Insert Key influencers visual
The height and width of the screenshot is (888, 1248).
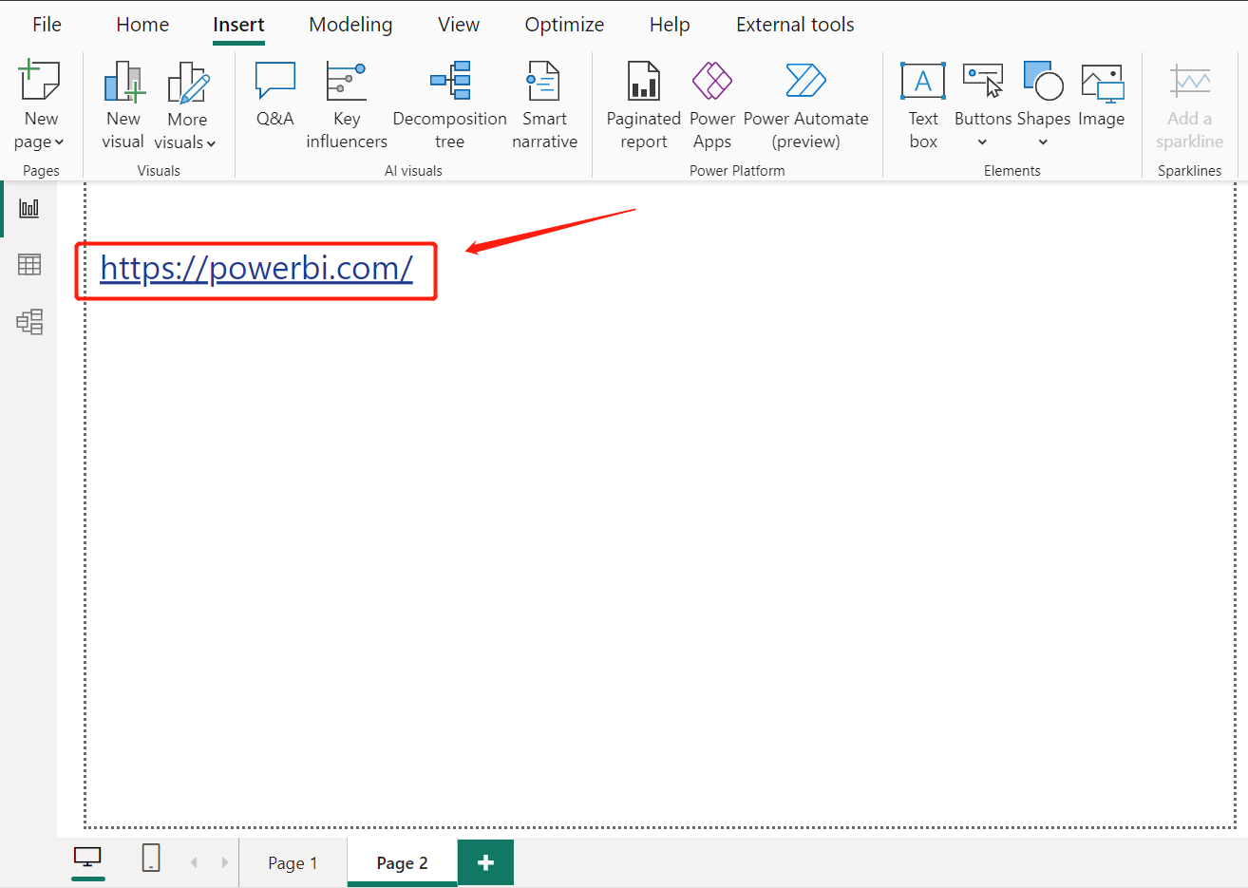[x=347, y=104]
